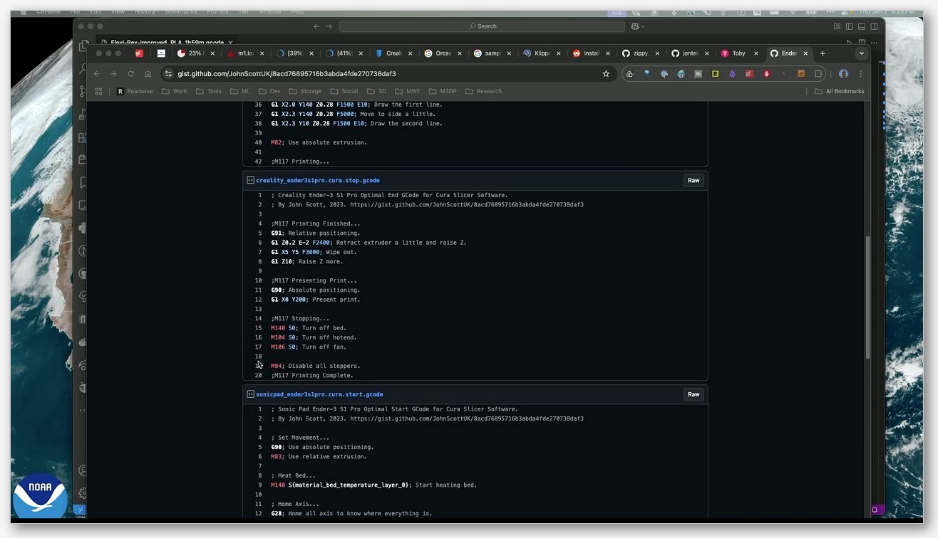Navigate forward in VS Code window

point(329,26)
